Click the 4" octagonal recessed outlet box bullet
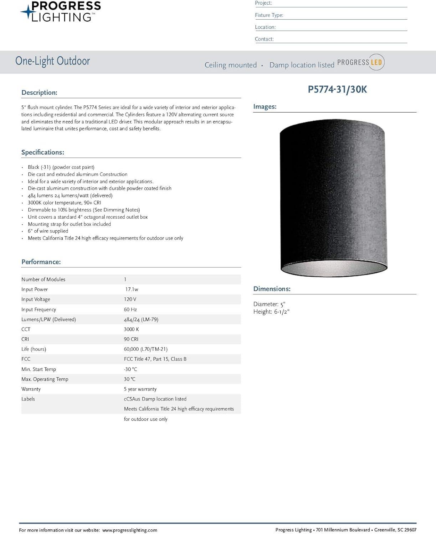436x534 pixels. click(88, 217)
